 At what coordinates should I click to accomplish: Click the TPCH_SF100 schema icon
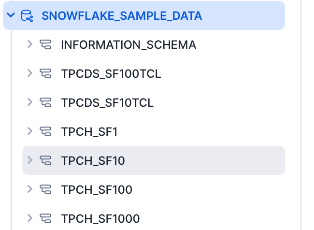46,189
